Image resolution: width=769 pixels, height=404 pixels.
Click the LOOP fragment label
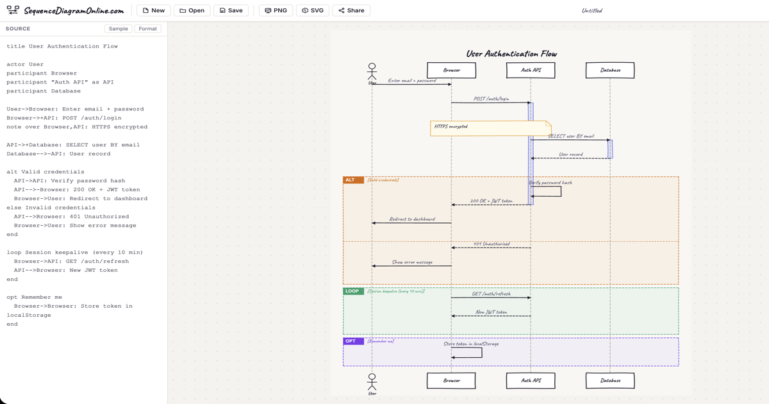pyautogui.click(x=353, y=291)
